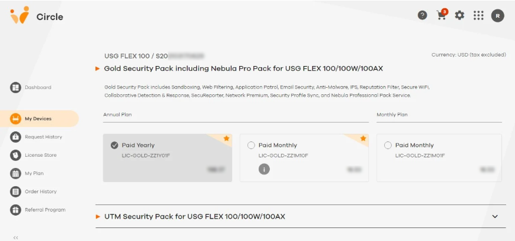Screen dimensions: 515x241
Task: Open the apps grid launcher icon
Action: tap(478, 15)
